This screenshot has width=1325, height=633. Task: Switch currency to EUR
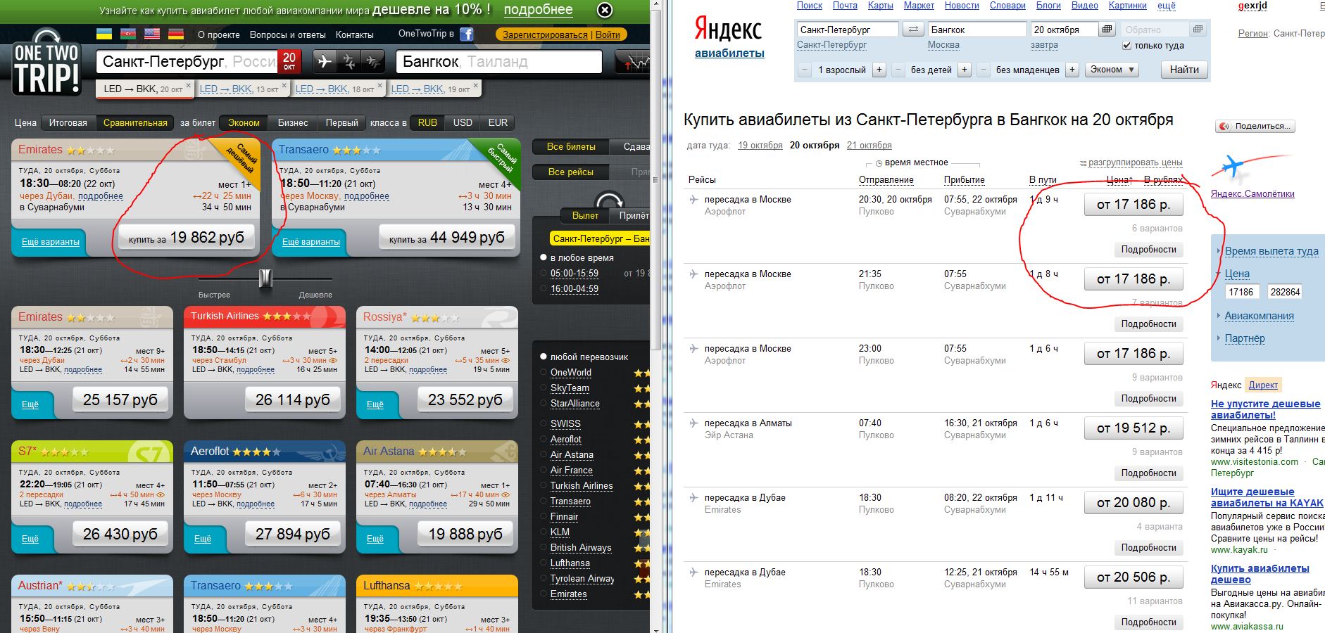point(498,122)
